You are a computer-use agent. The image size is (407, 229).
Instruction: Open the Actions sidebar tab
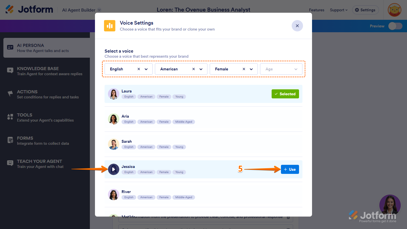pos(47,94)
